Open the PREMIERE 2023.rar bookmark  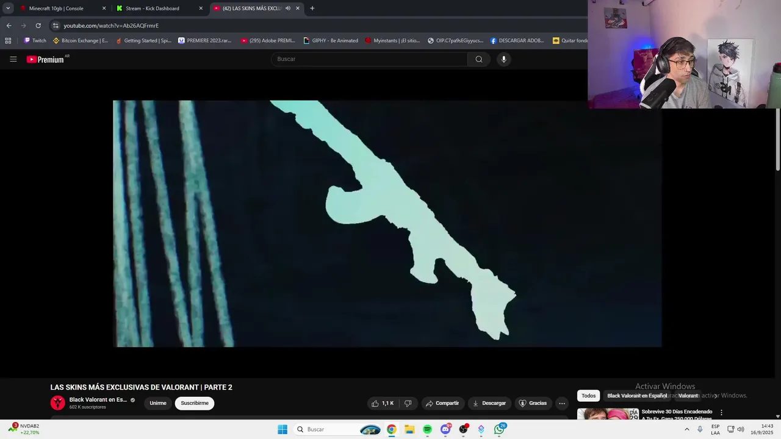204,41
